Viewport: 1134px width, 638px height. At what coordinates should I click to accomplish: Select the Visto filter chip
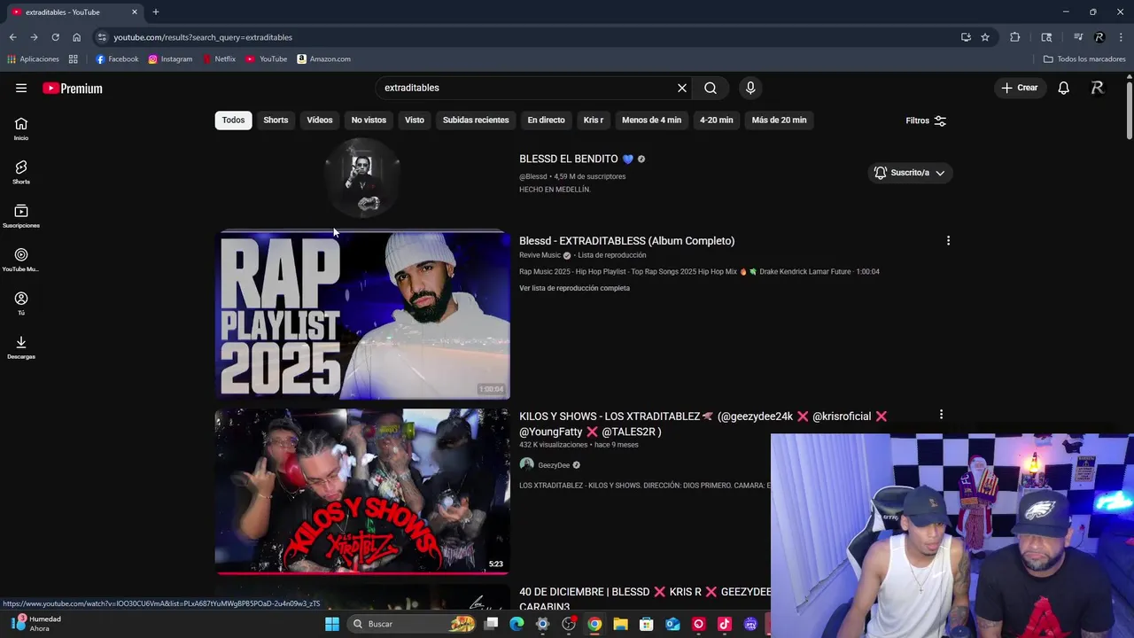tap(415, 121)
